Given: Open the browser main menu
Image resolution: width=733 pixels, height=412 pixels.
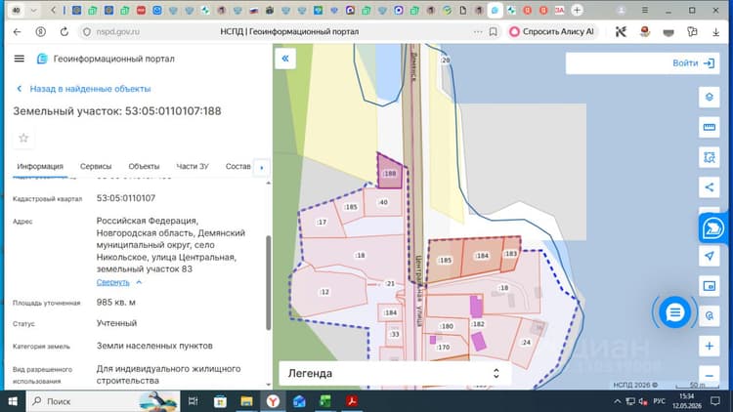Looking at the screenshot, I should pos(645,11).
